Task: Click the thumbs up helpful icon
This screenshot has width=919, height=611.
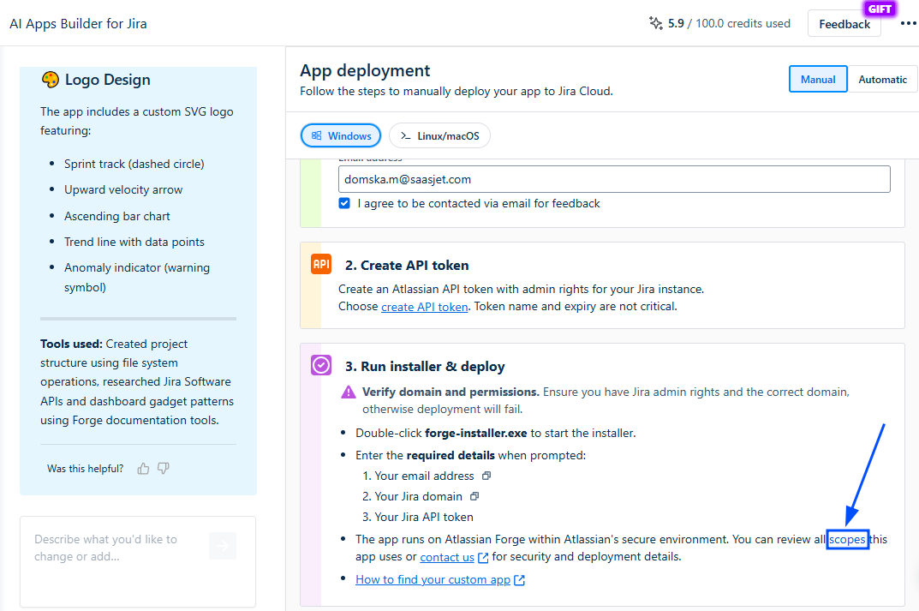Action: pyautogui.click(x=143, y=469)
